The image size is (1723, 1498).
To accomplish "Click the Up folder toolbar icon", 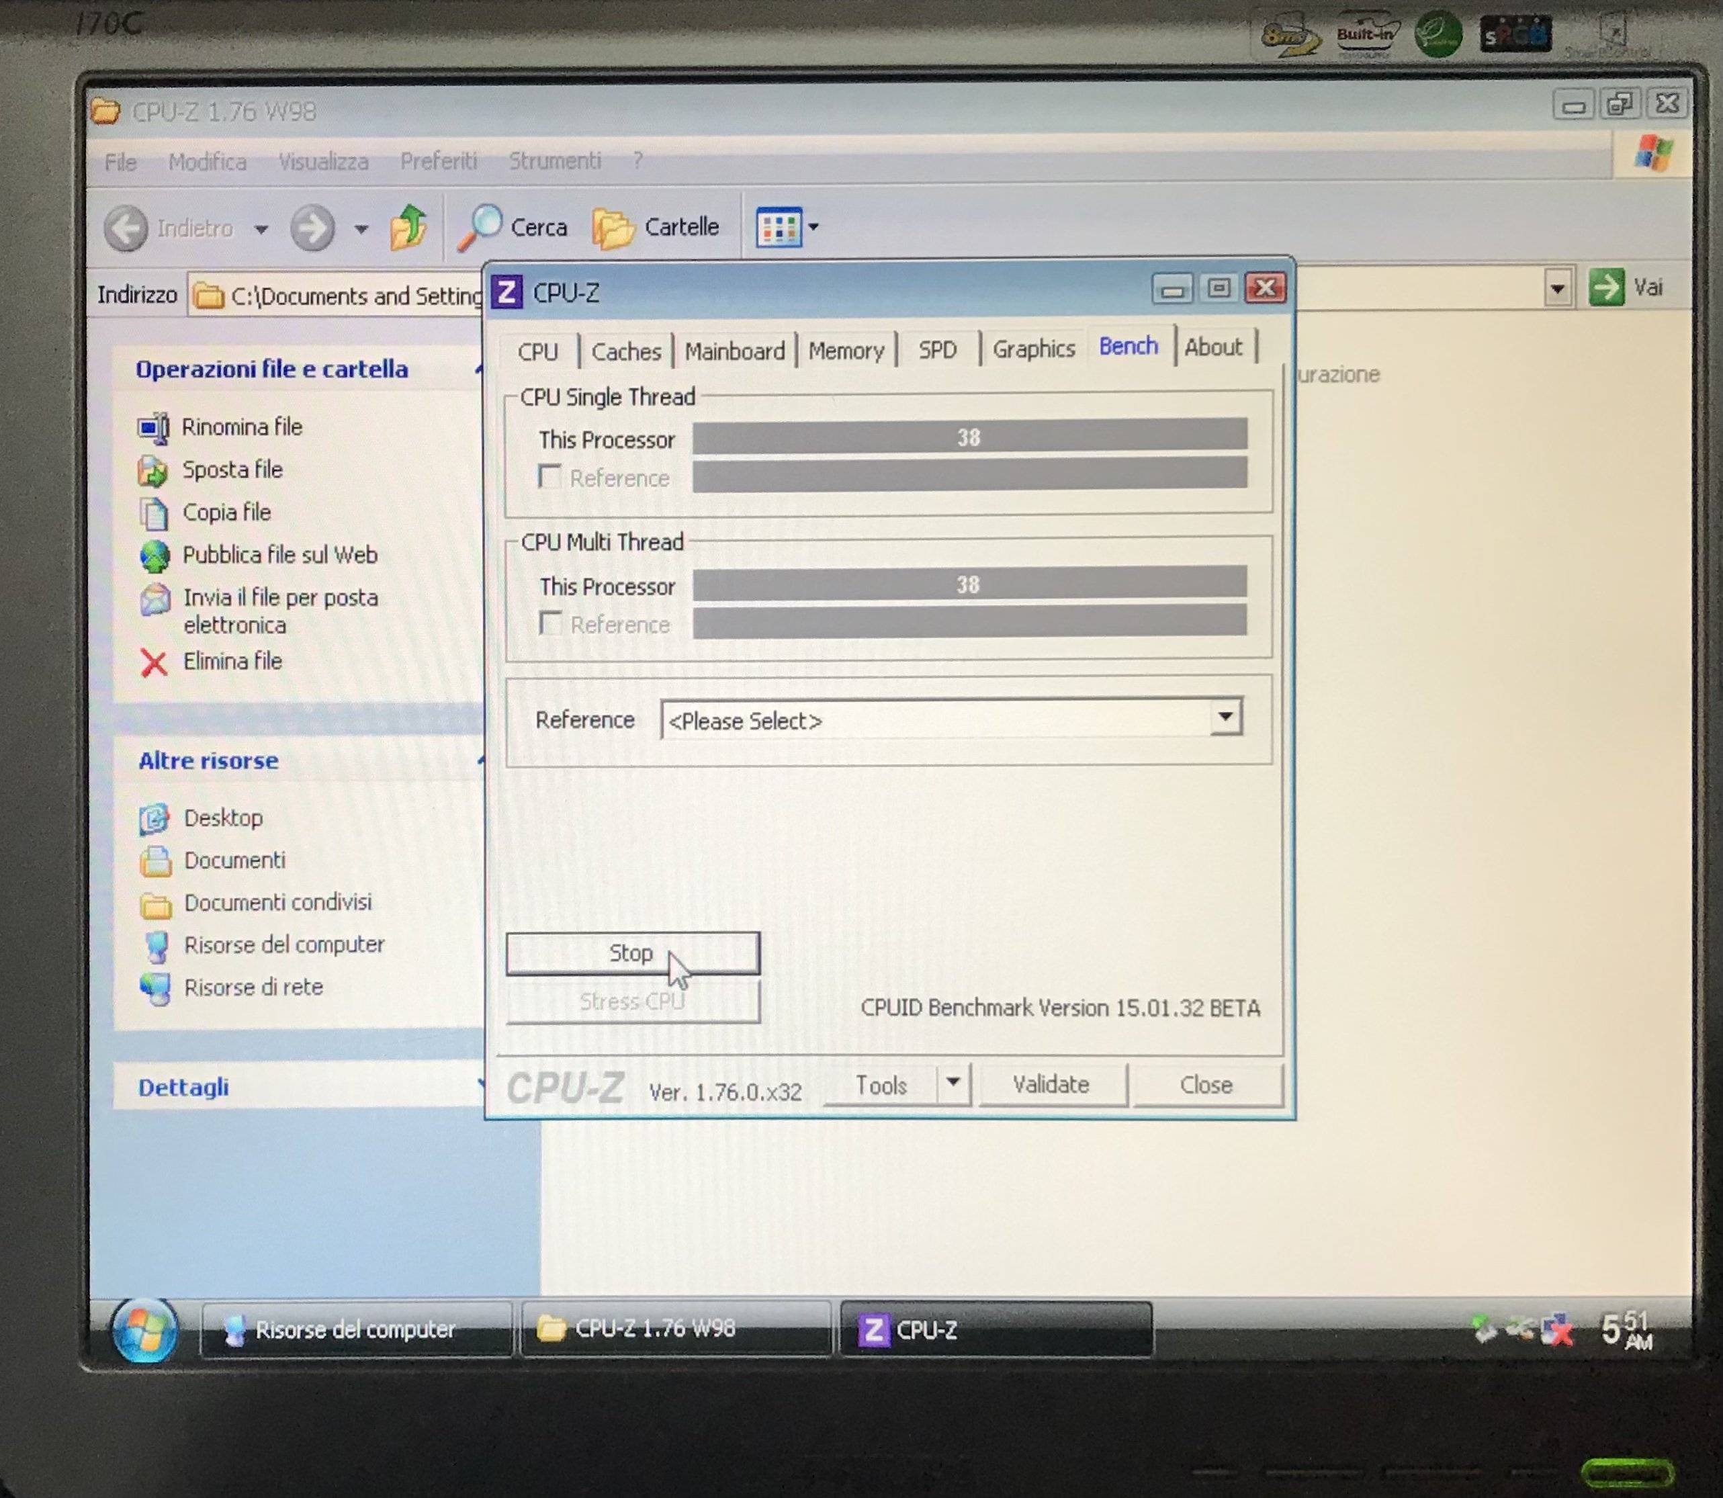I will click(409, 227).
